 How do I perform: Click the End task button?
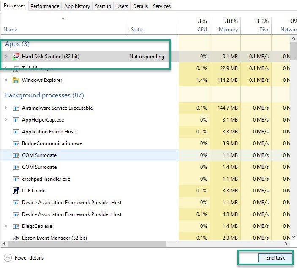(x=275, y=257)
